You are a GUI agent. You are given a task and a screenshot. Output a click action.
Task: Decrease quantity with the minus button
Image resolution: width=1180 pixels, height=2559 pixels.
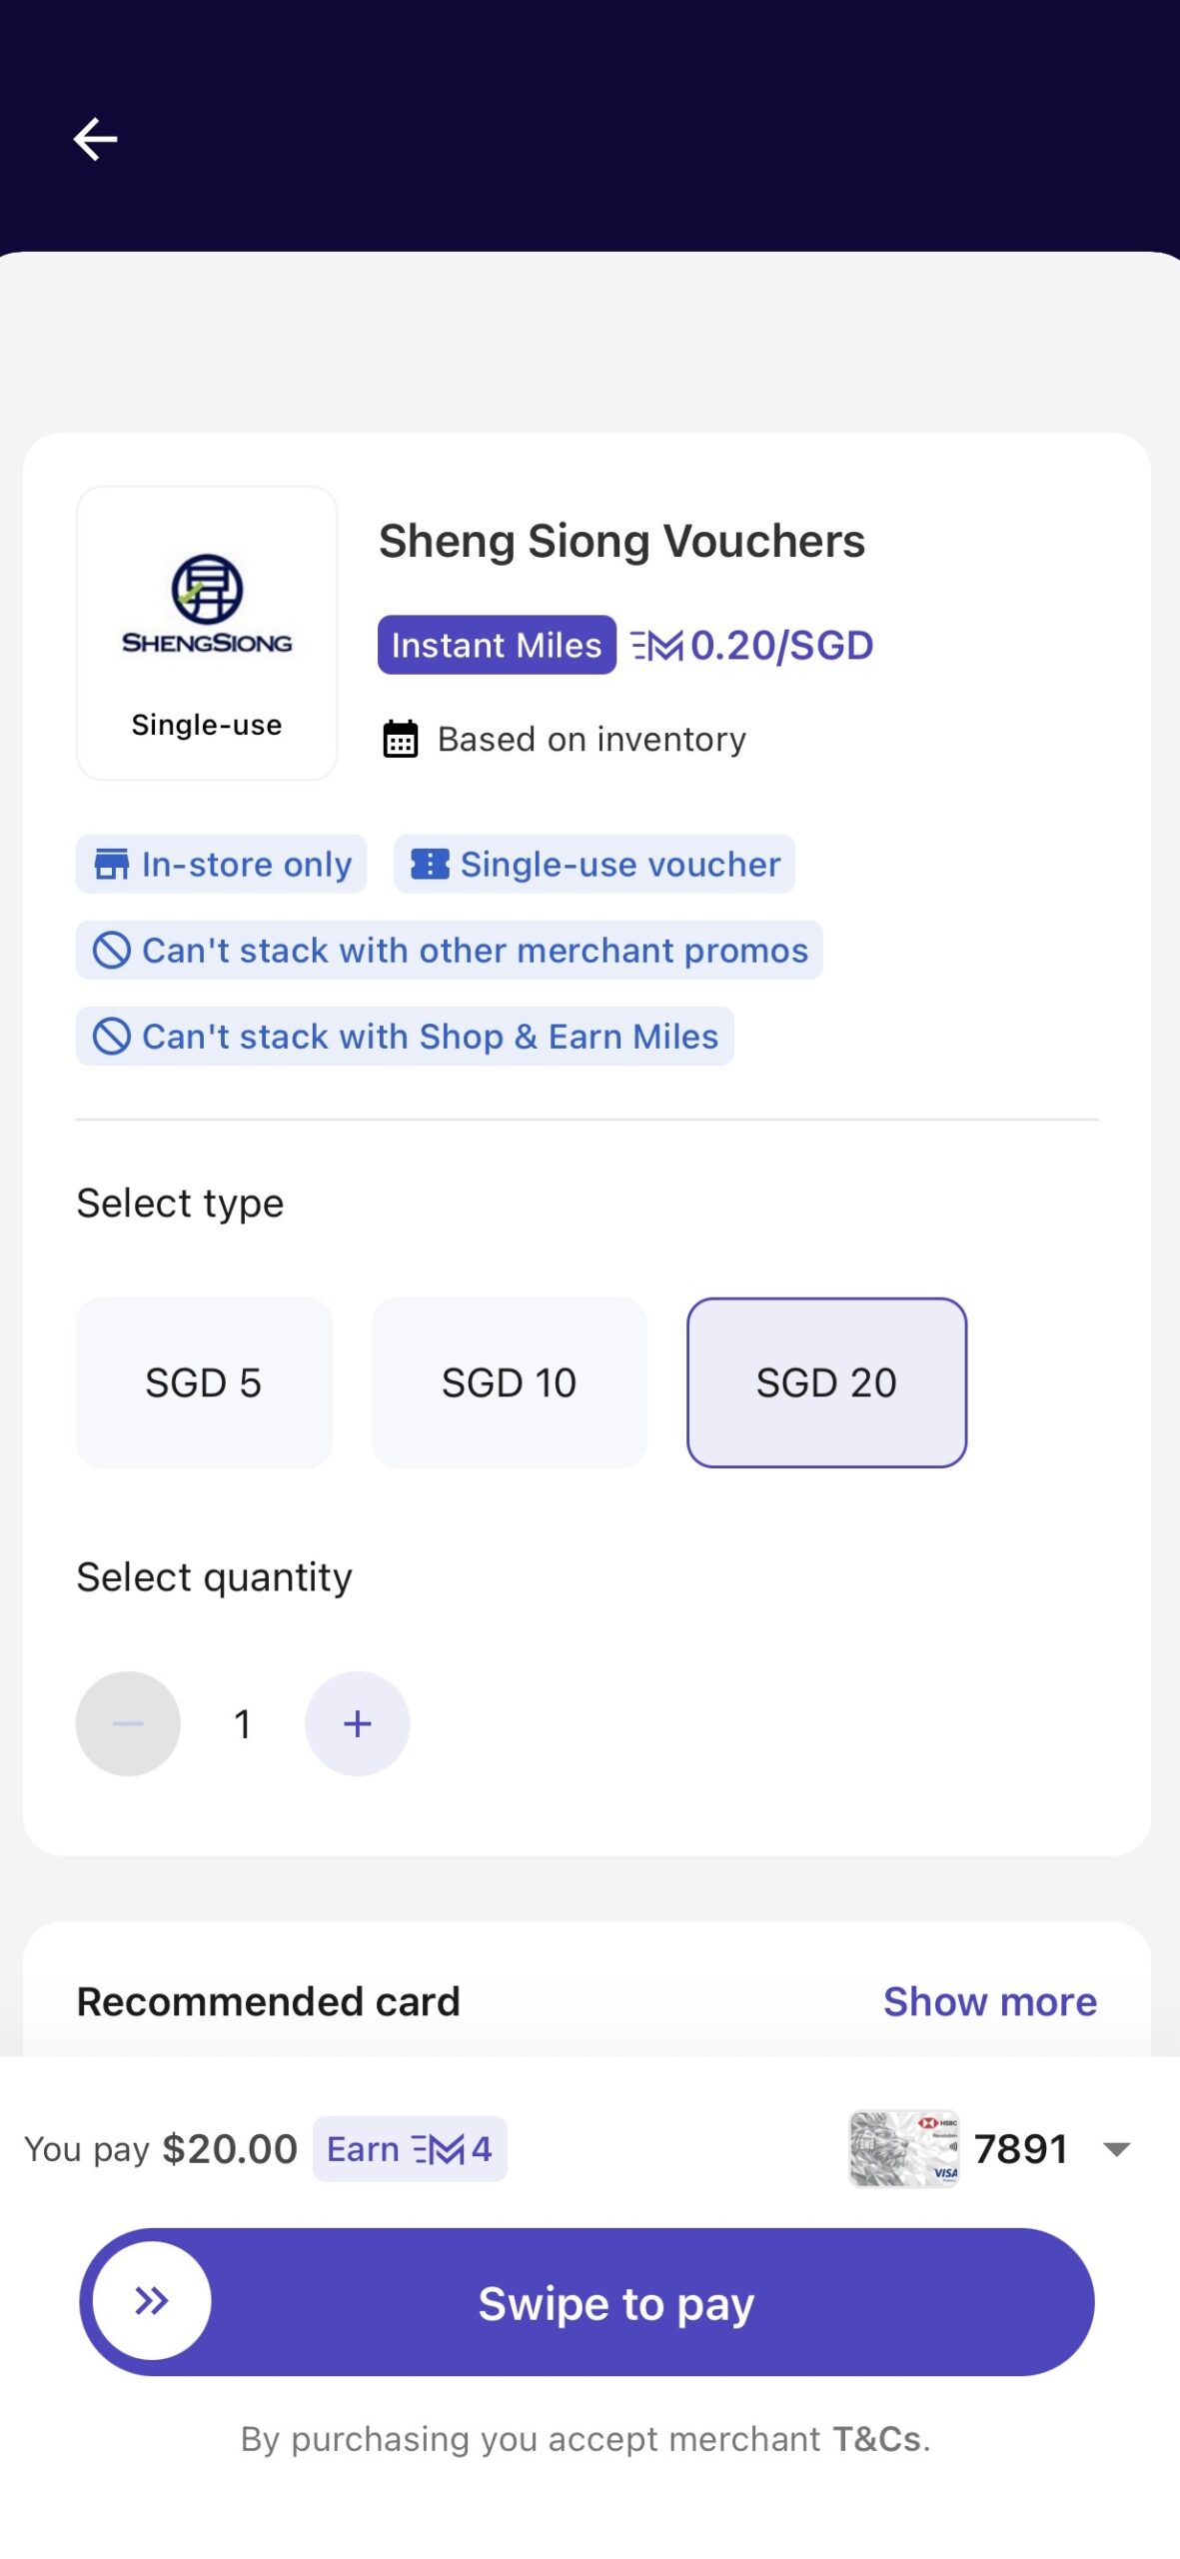(128, 1723)
